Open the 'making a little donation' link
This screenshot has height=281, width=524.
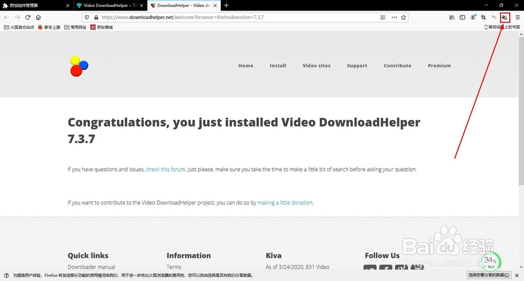[285, 203]
